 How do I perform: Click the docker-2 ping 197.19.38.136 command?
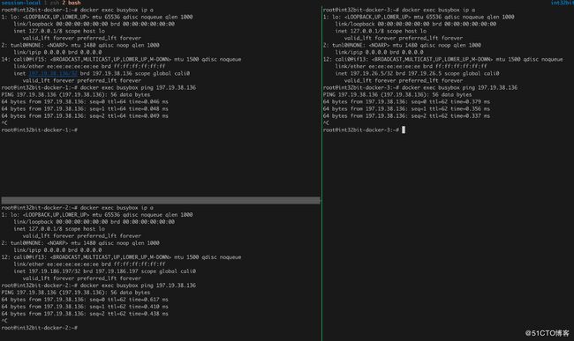click(x=99, y=285)
